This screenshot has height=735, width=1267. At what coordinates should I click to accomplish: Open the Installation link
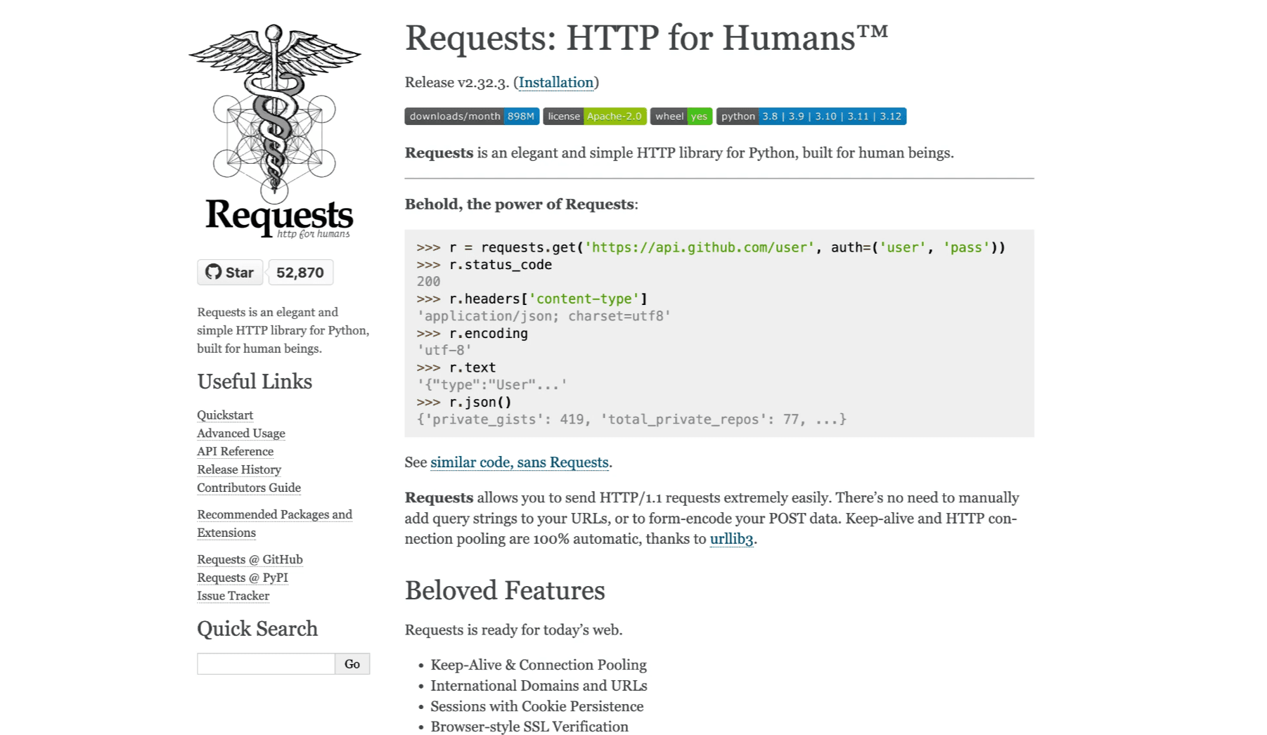(x=556, y=82)
